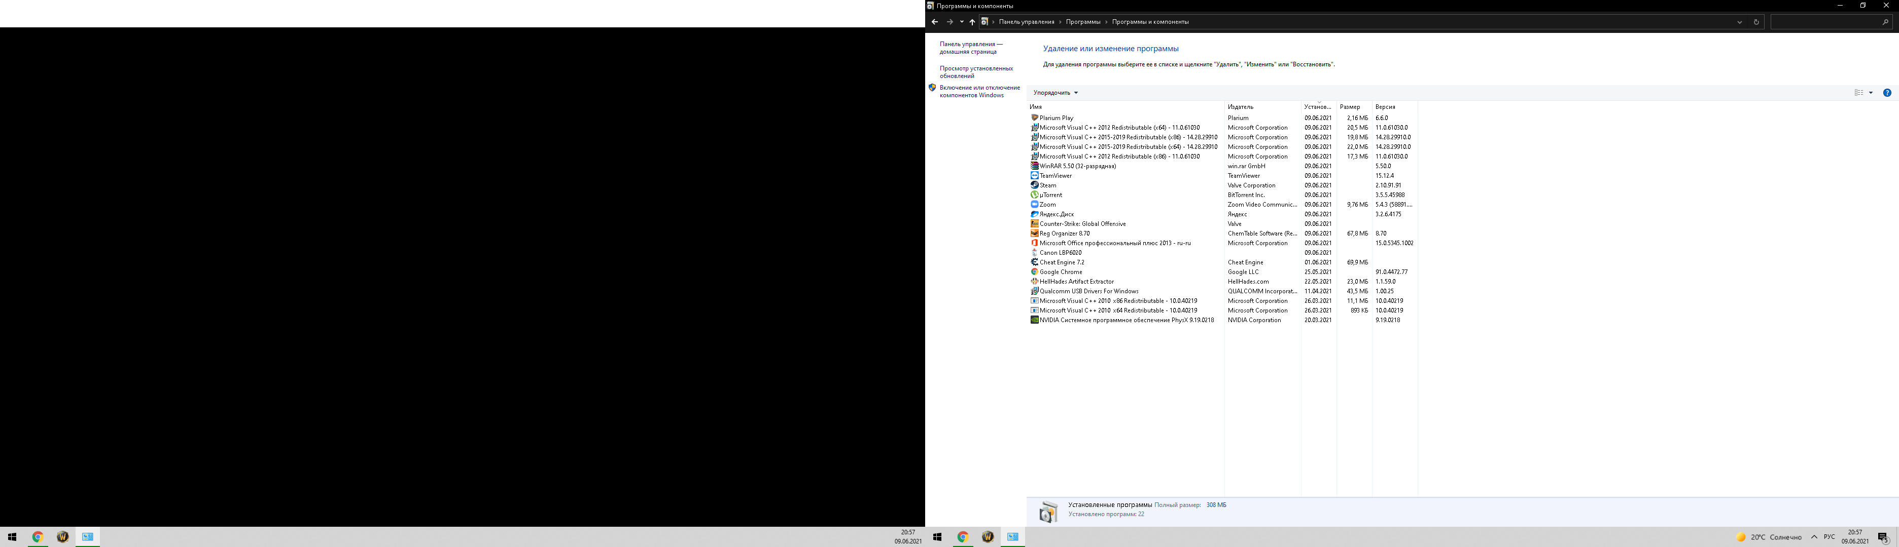
Task: Click the weather 20°C Солнечно widget
Action: point(1769,537)
